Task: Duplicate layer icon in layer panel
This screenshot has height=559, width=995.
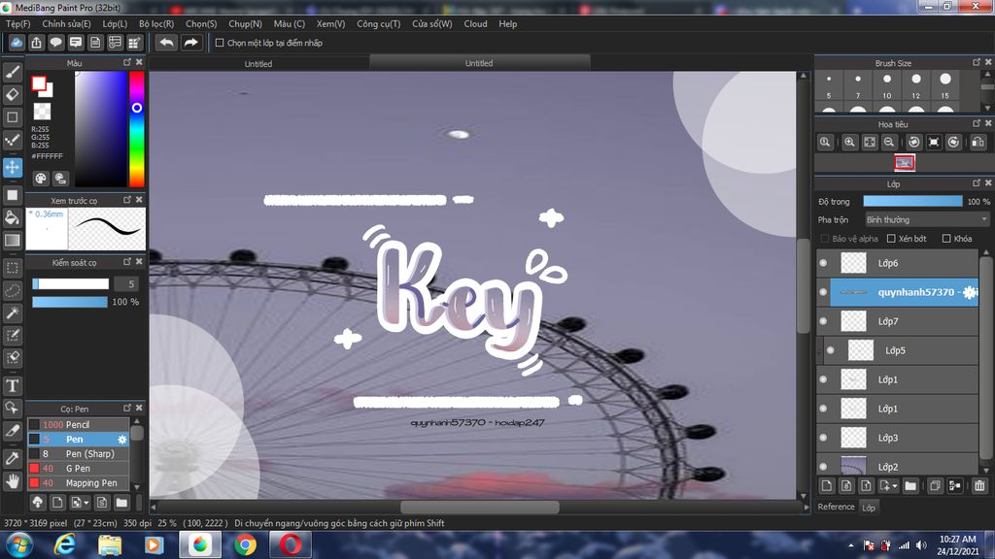Action: click(935, 486)
